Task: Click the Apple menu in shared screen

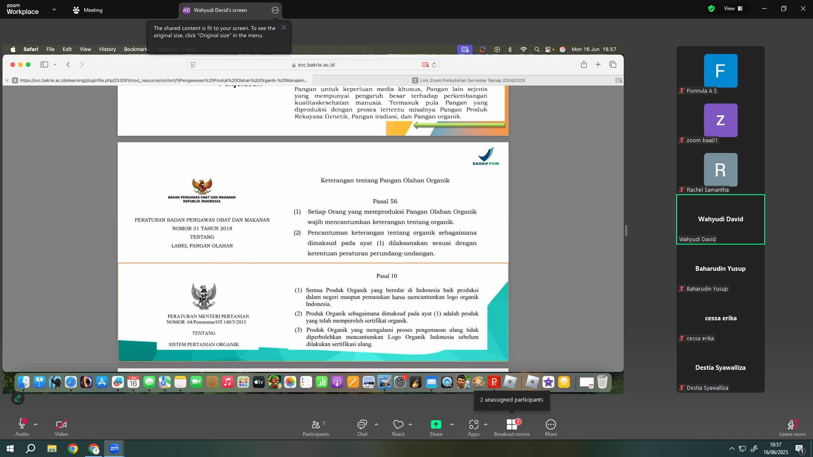Action: tap(13, 50)
